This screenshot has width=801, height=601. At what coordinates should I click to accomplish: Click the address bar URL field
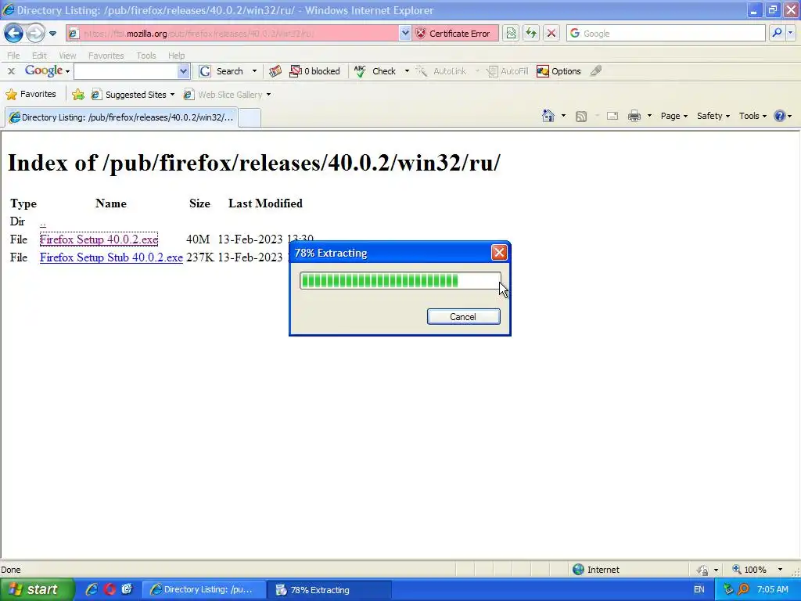(232, 34)
